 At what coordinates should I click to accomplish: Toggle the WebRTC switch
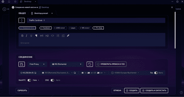(29, 80)
